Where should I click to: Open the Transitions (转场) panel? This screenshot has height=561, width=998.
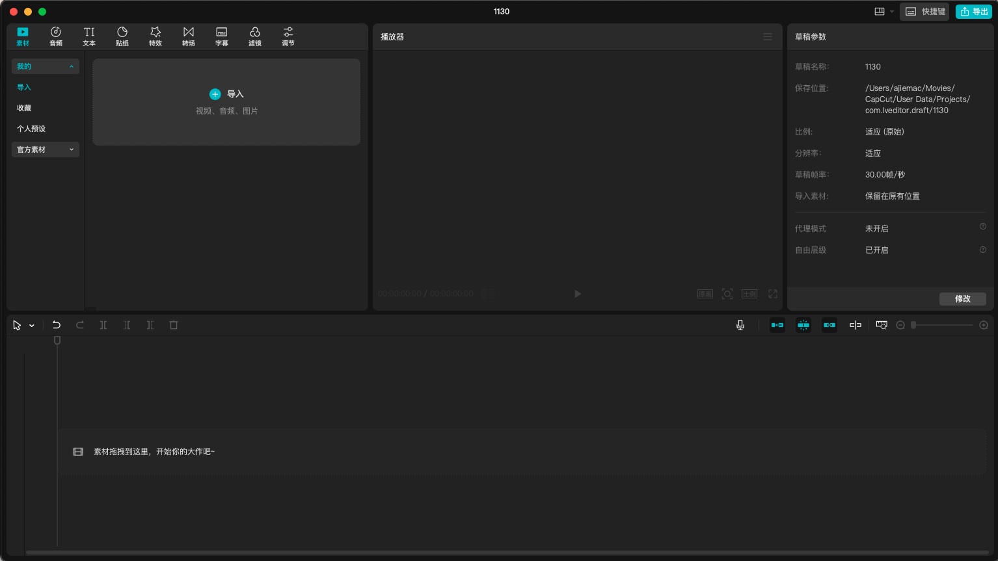[x=189, y=36]
